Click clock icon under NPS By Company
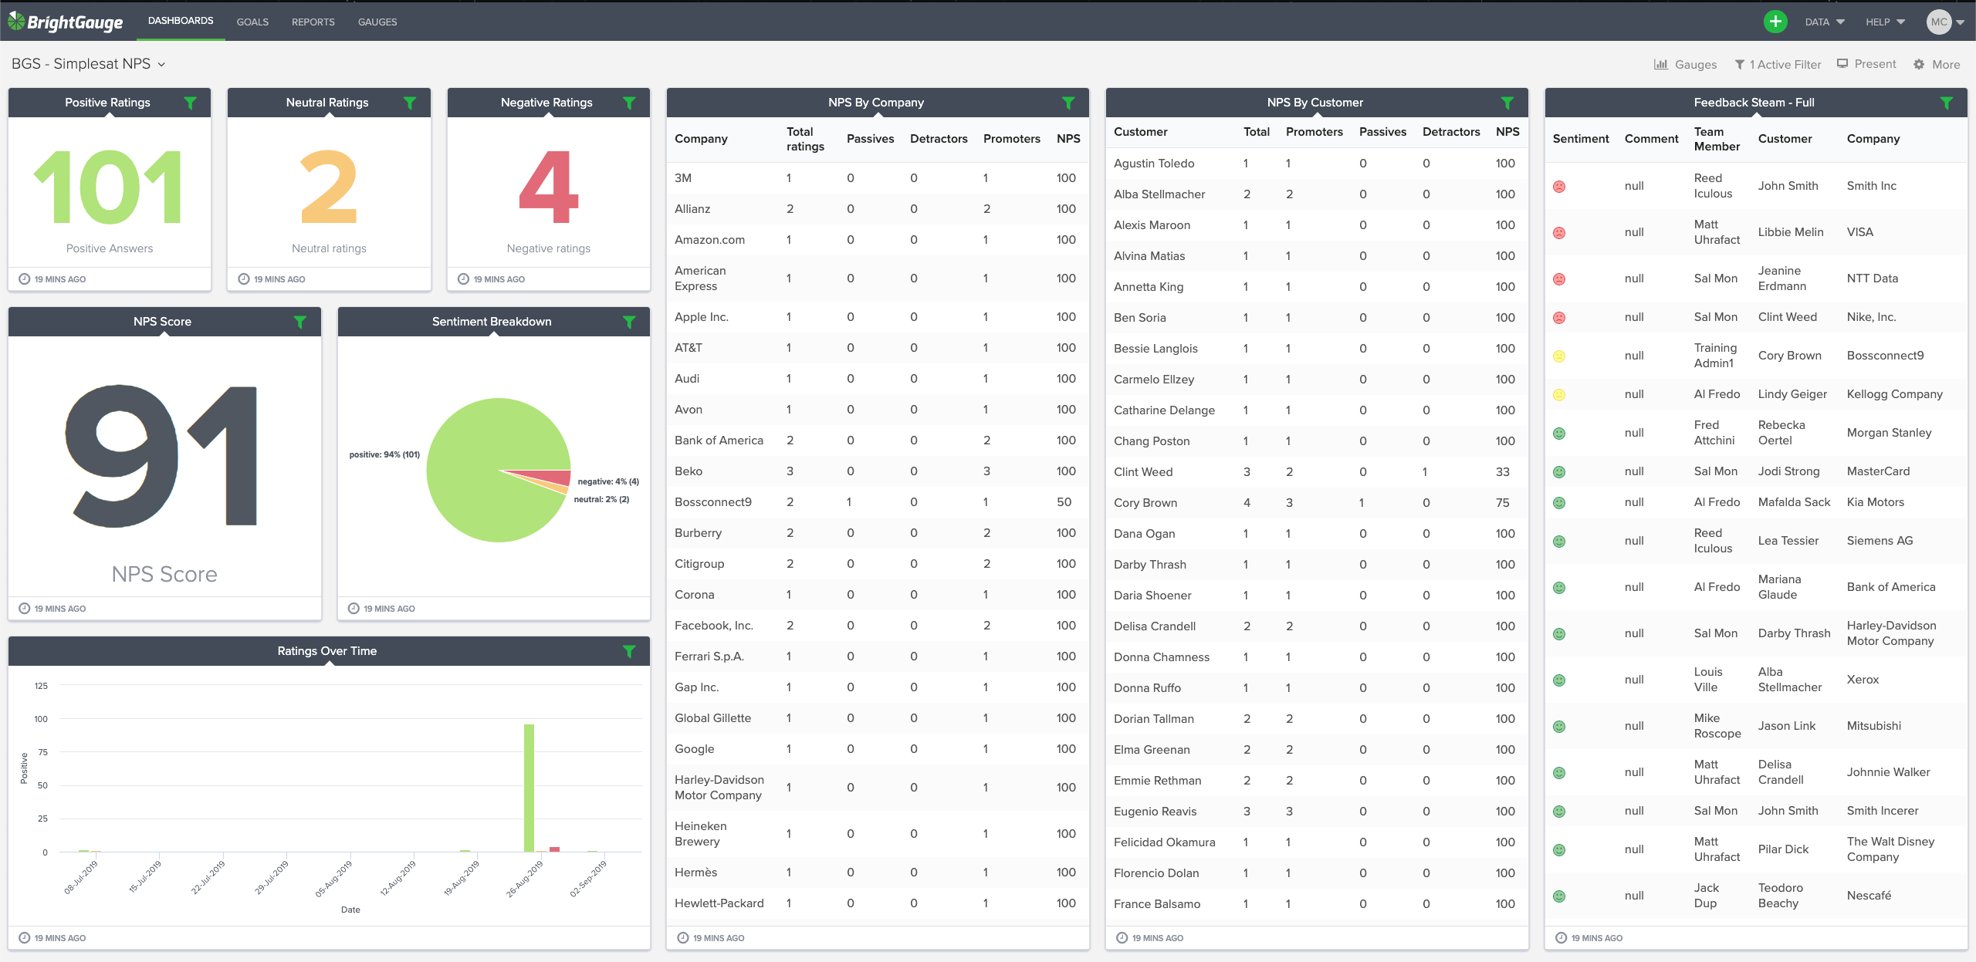This screenshot has height=962, width=1976. 683,938
